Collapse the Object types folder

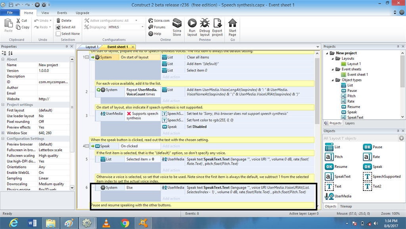[x=333, y=80]
